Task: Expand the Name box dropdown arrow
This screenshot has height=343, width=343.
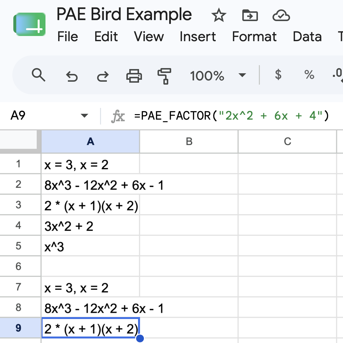Action: click(84, 115)
